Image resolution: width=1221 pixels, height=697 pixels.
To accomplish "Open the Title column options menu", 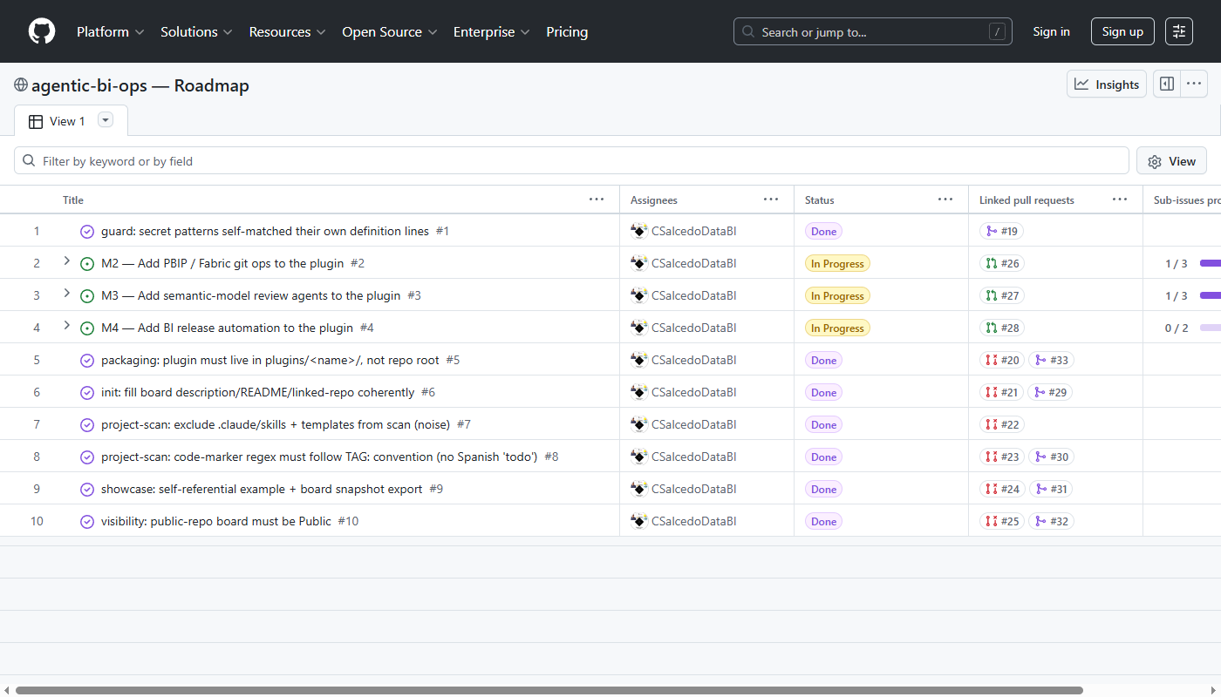I will [x=597, y=200].
